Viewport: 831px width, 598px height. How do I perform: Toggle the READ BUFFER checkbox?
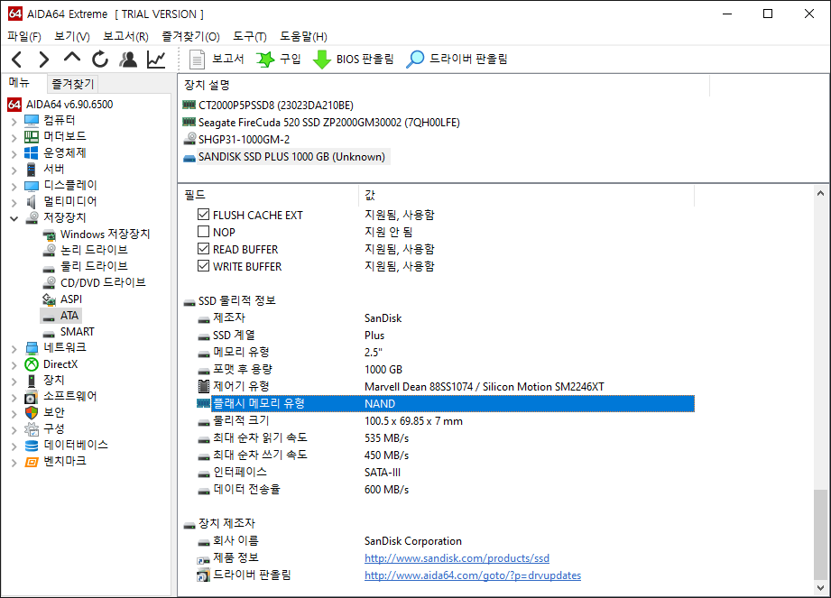204,248
